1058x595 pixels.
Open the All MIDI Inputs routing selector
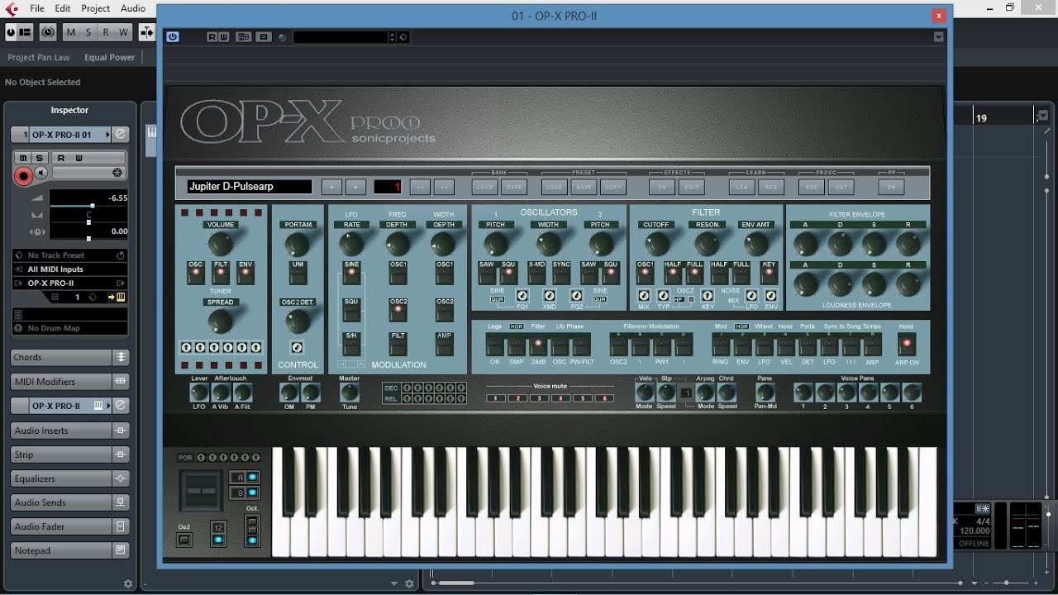click(x=70, y=269)
